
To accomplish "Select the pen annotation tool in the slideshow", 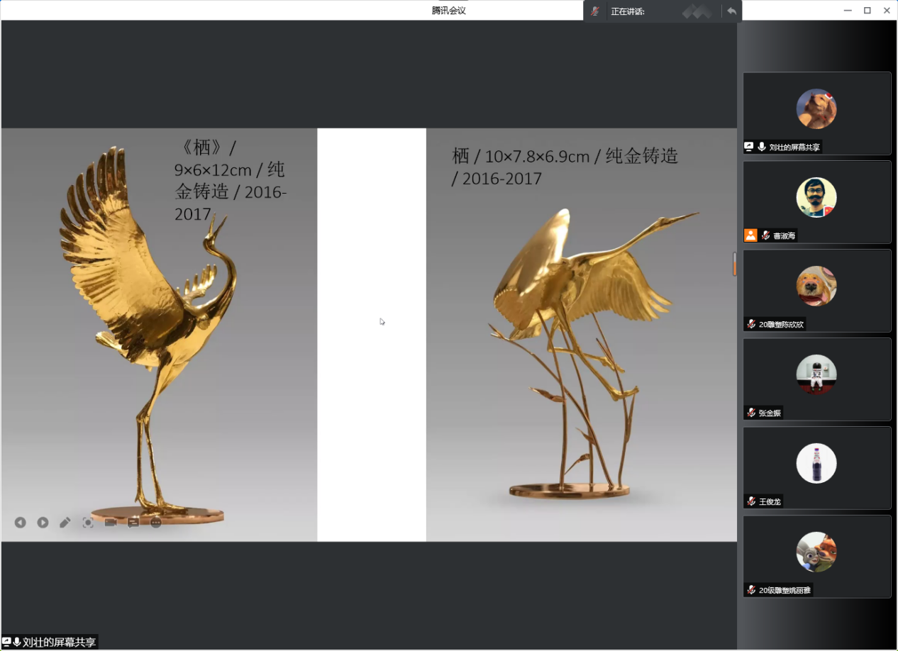I will click(65, 523).
